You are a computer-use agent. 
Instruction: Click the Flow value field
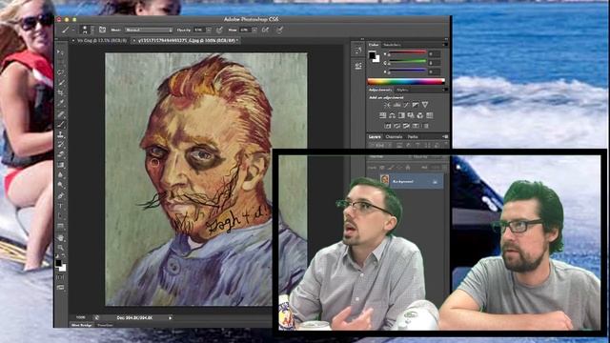point(245,30)
